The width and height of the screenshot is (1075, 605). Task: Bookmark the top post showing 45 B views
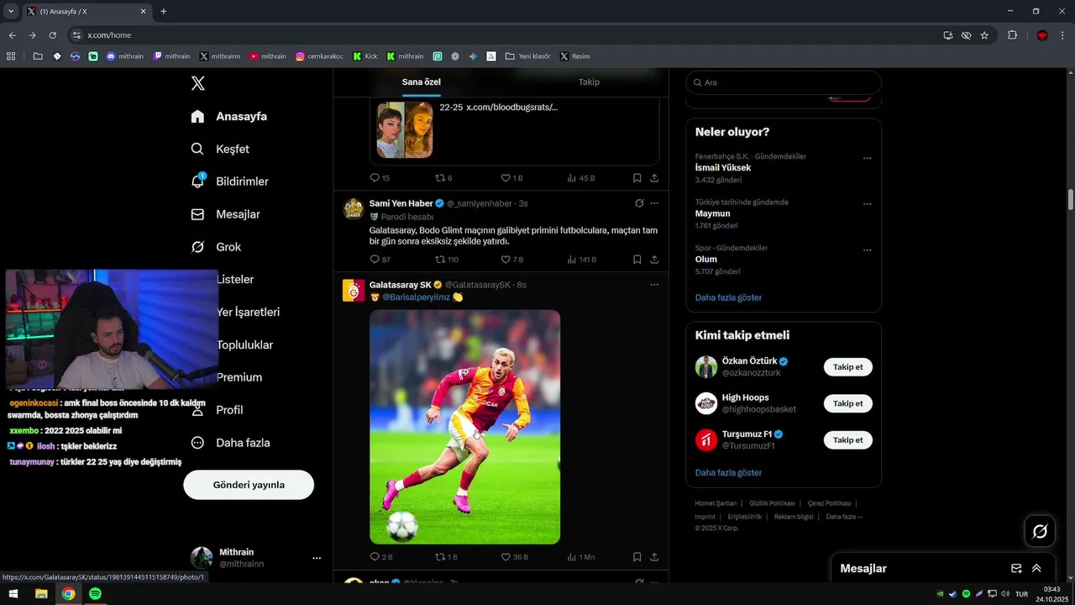637,178
